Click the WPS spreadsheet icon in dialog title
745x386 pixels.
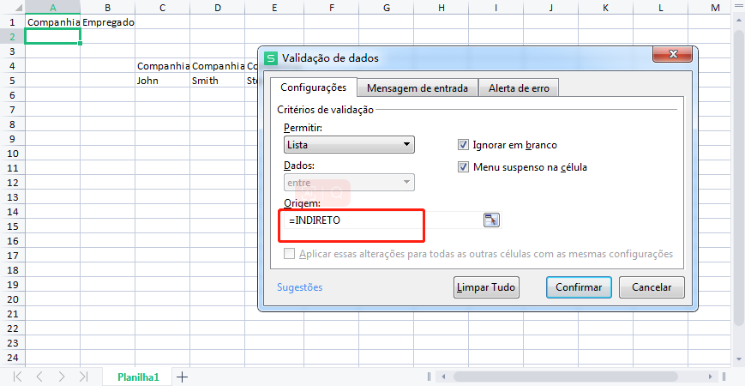click(x=271, y=58)
